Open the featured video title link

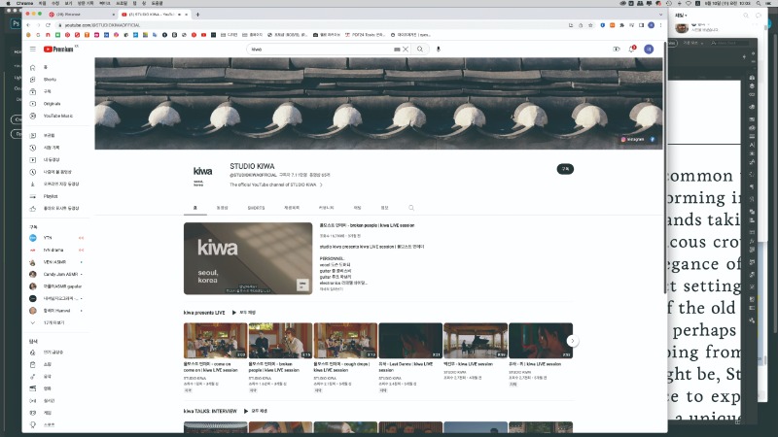367,225
